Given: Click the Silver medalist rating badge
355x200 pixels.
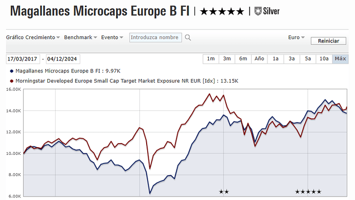Looking at the screenshot, I should point(267,11).
